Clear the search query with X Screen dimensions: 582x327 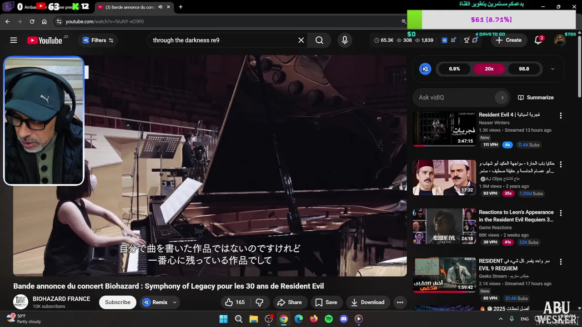click(301, 40)
